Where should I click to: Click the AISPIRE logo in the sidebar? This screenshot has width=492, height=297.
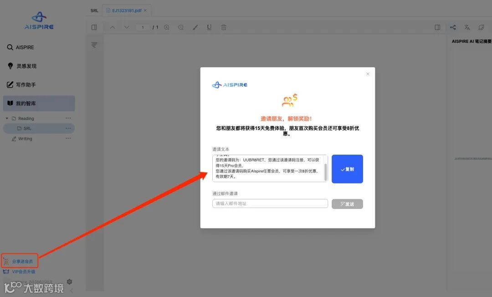point(39,21)
